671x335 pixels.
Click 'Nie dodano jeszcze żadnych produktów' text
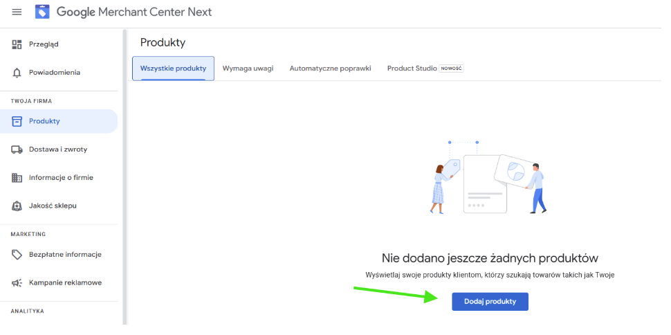pos(490,258)
